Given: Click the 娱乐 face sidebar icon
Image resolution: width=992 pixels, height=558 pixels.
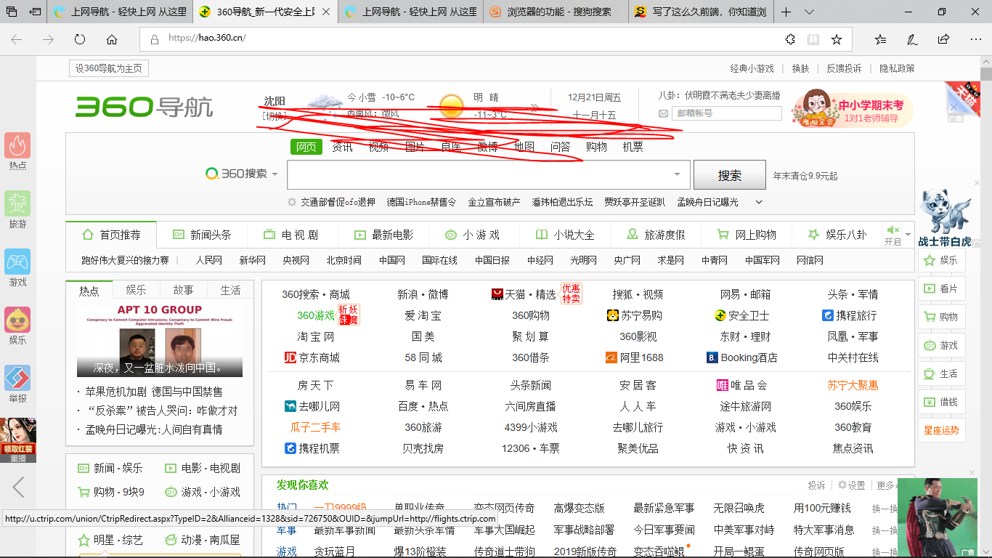Looking at the screenshot, I should [x=17, y=320].
